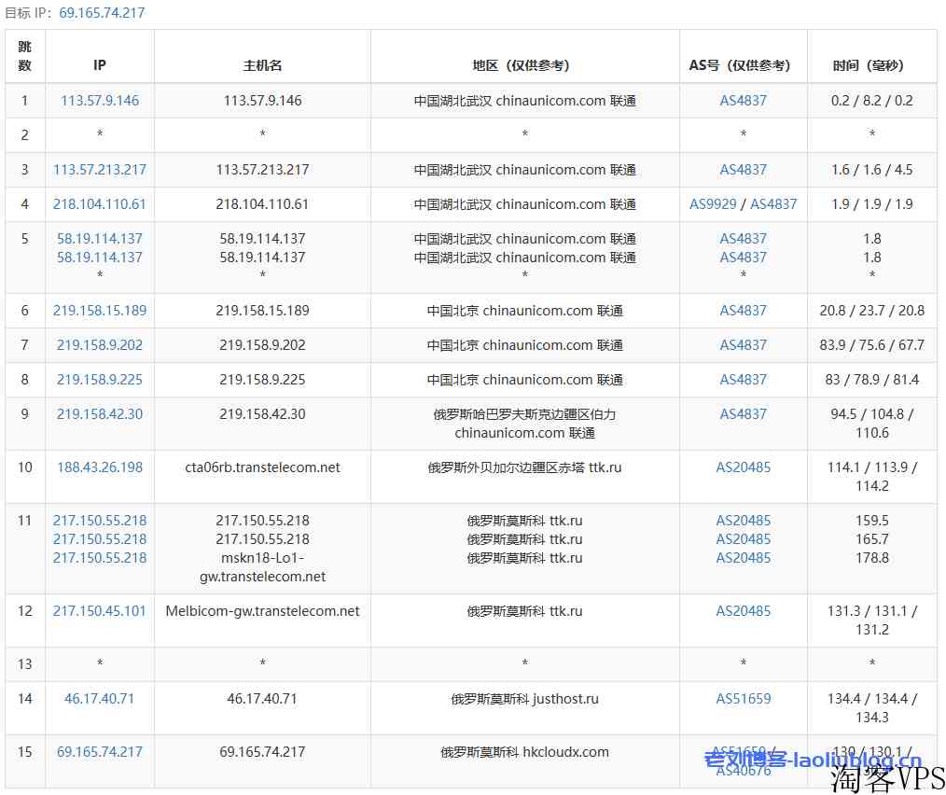Click AS51659 link in hop 14 row

(x=744, y=698)
